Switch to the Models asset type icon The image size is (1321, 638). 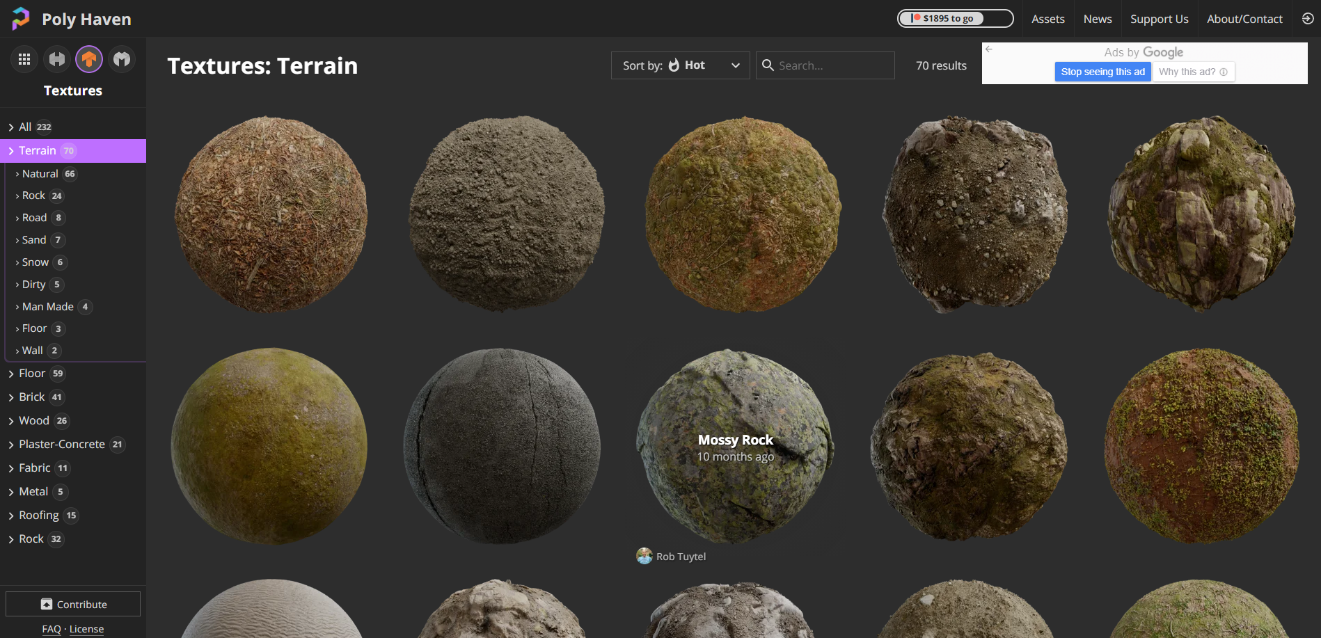[x=122, y=59]
